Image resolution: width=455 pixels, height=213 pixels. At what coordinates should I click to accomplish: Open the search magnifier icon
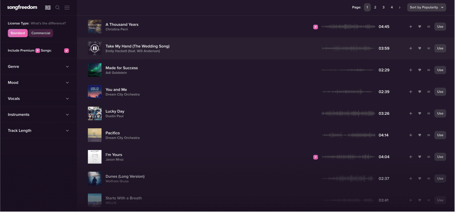point(57,8)
